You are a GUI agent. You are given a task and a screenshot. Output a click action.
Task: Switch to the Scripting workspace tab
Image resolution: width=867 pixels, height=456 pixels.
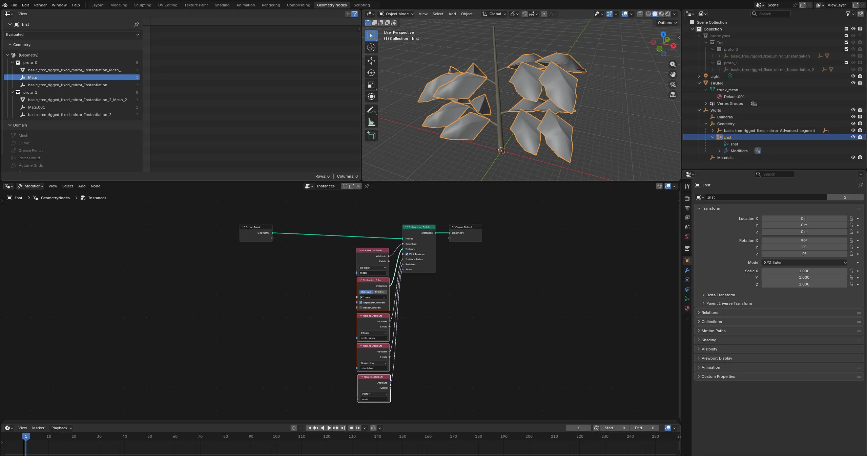point(362,5)
